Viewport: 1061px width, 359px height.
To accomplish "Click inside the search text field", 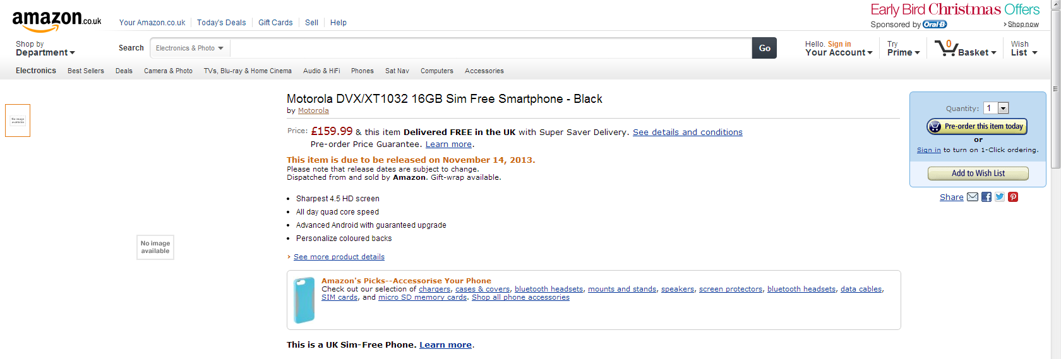I will [491, 48].
